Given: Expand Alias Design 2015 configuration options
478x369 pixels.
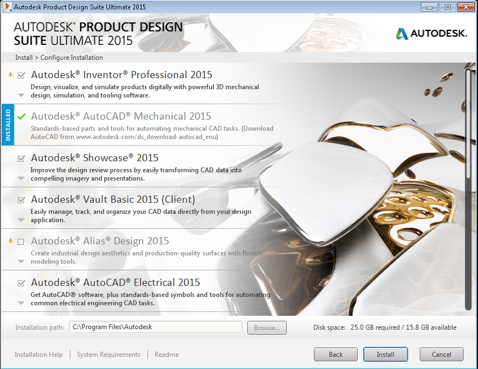Looking at the screenshot, I should (x=21, y=262).
